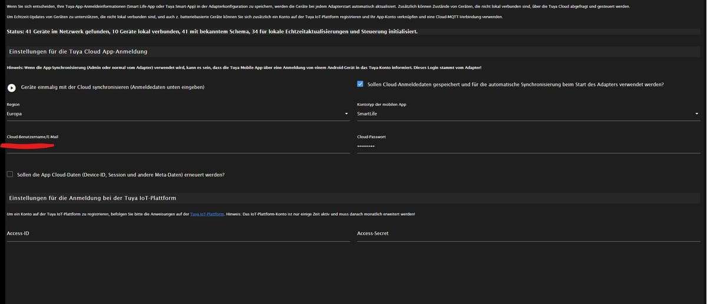Click the Cloud-Passwort field
The image size is (707, 304).
(x=528, y=146)
